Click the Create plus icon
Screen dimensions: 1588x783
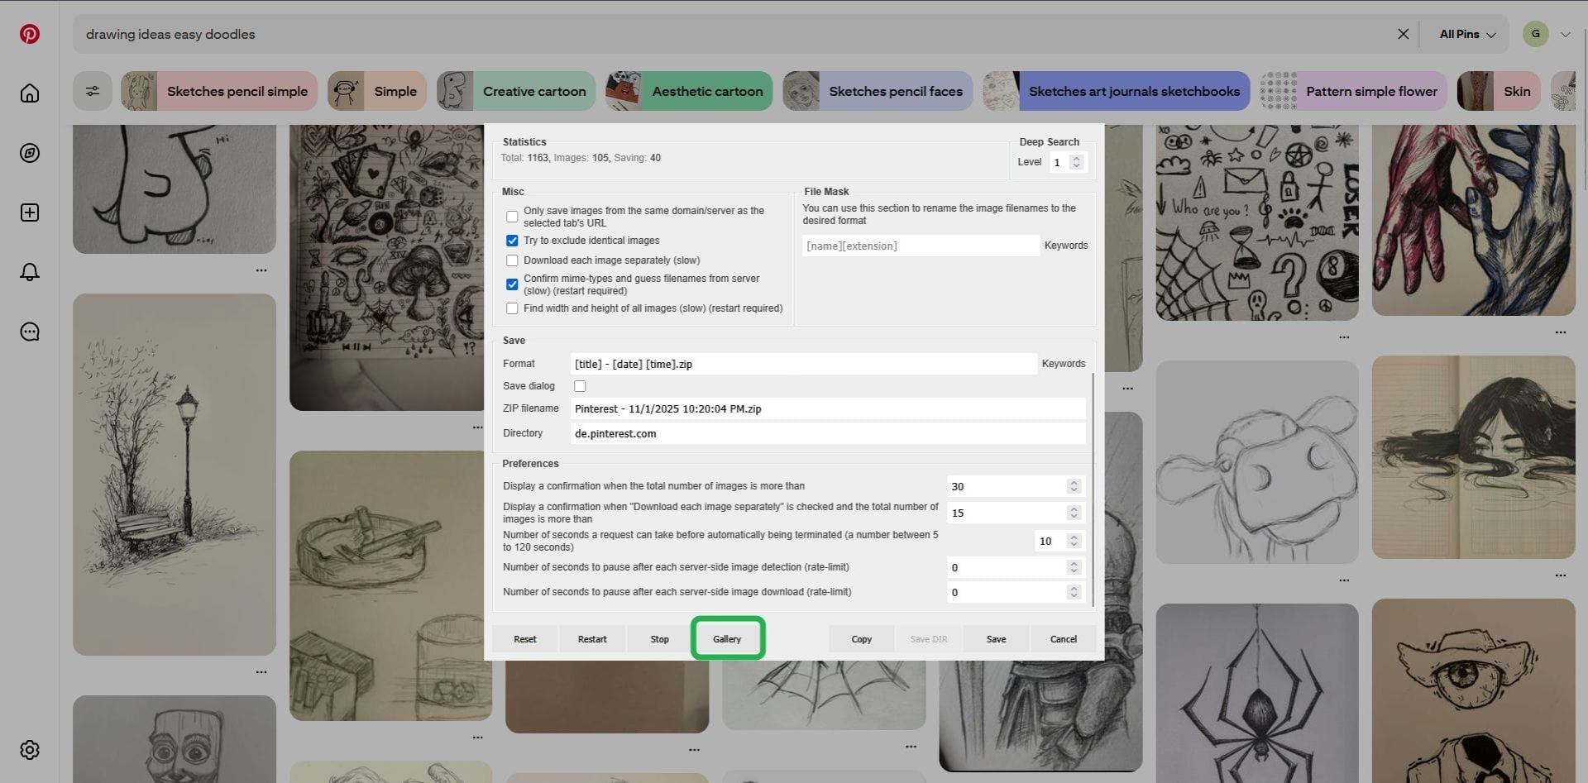point(30,212)
